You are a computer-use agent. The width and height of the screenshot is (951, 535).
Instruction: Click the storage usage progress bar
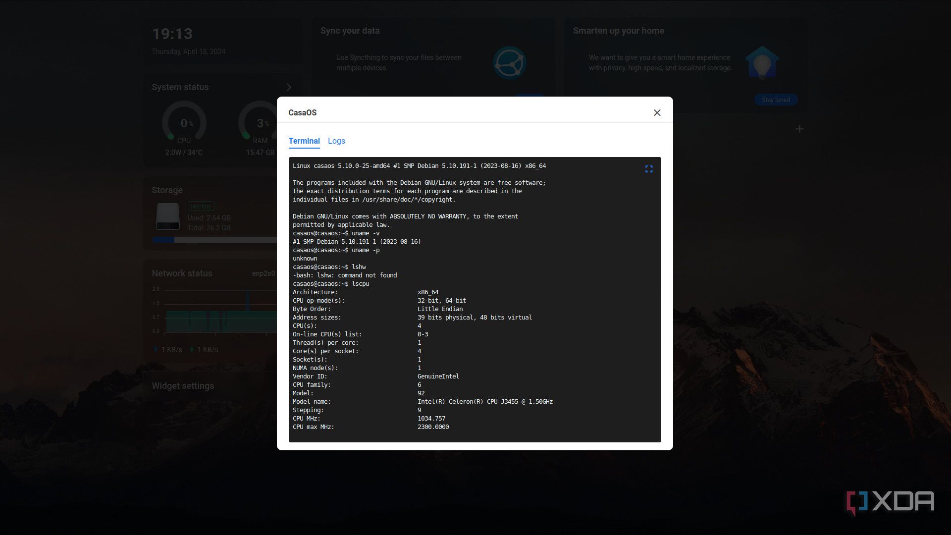tap(214, 240)
